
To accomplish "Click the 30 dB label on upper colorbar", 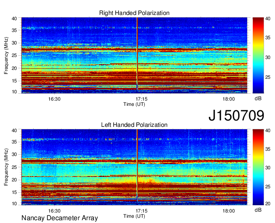I will pos(268,57).
